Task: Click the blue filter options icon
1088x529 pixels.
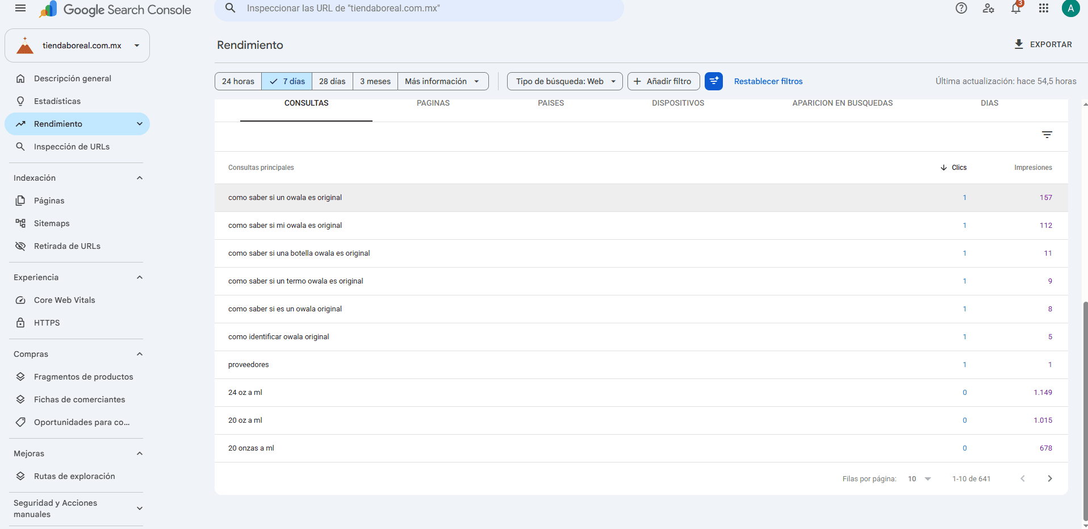Action: 714,81
